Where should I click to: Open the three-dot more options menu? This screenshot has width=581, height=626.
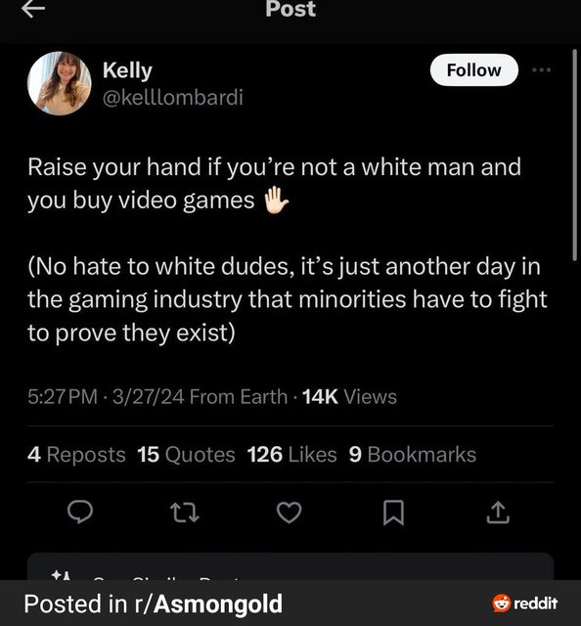click(542, 69)
